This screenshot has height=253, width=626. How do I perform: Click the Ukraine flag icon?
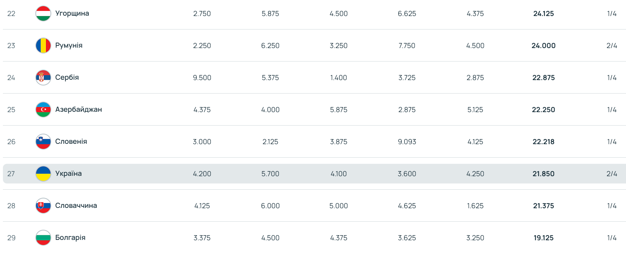tap(43, 174)
